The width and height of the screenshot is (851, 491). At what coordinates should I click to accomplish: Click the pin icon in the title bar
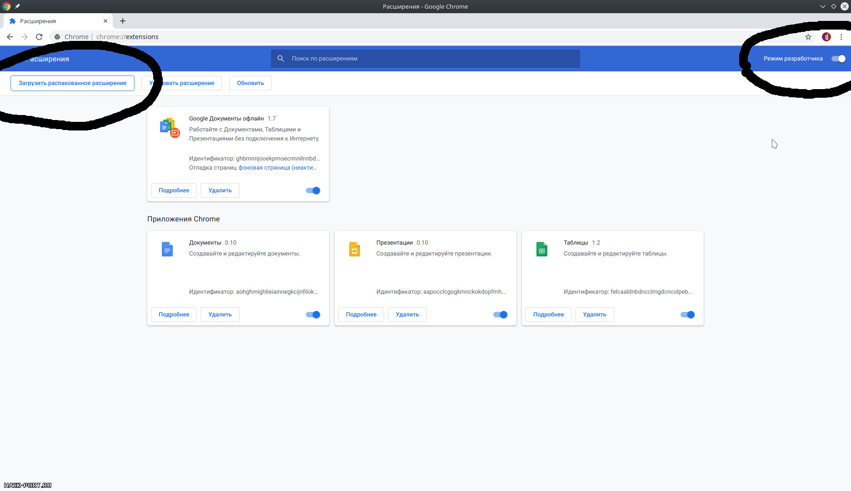click(x=17, y=6)
